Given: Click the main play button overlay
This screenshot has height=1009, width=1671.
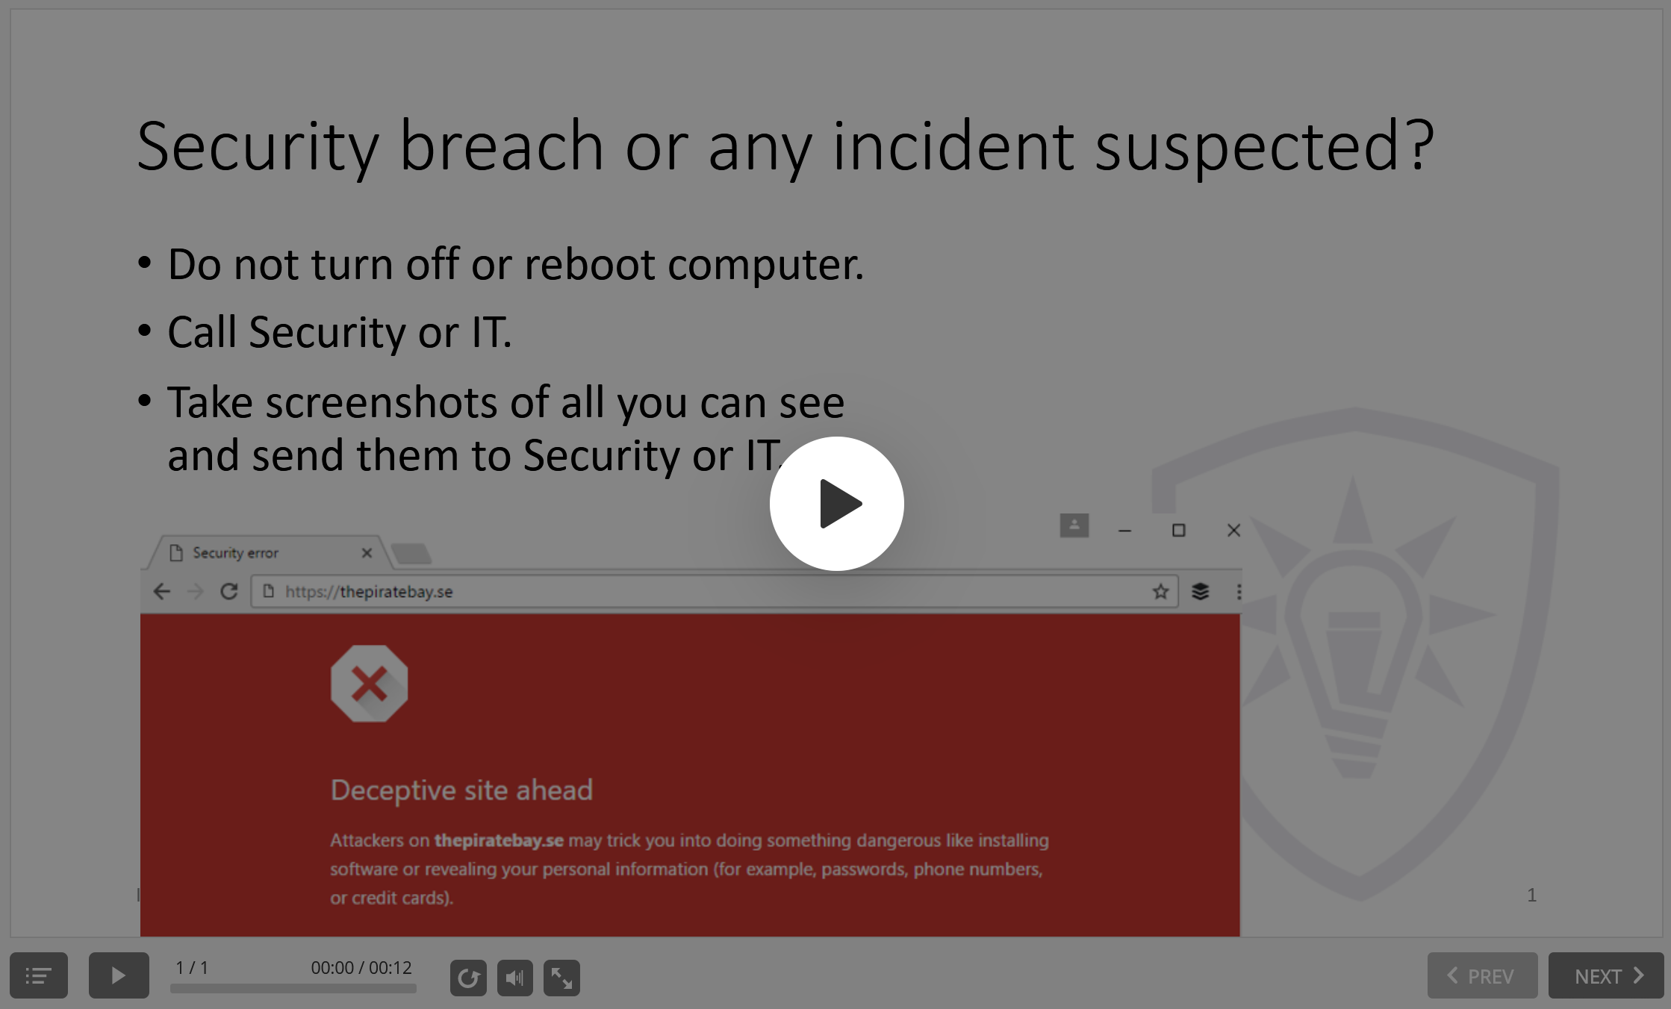Looking at the screenshot, I should [x=836, y=504].
